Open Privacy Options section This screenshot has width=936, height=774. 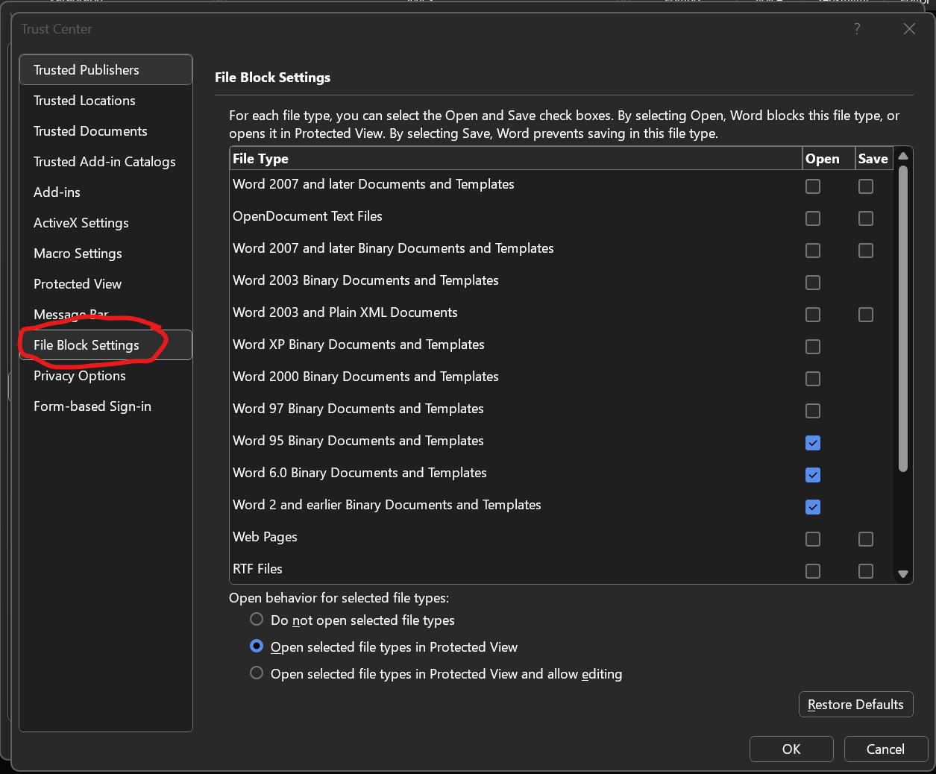(x=80, y=376)
